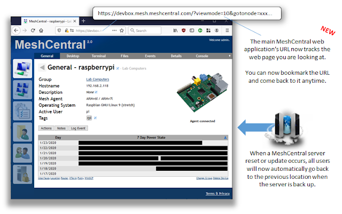
Task: Switch to the Events tab
Action: [x=150, y=56]
